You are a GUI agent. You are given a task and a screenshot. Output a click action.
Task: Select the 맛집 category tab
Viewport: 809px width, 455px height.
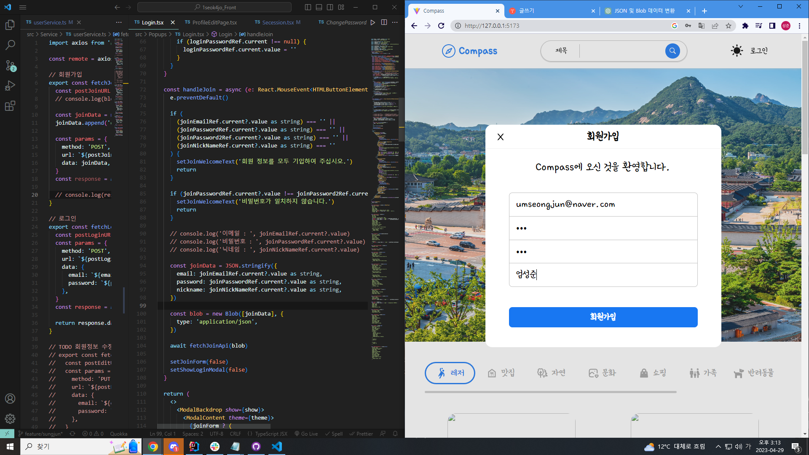click(501, 373)
